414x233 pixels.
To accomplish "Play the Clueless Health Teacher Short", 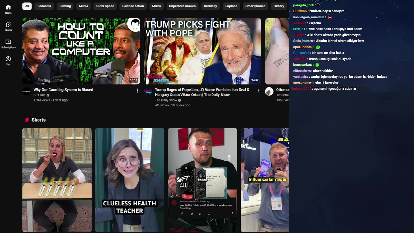I will (130, 180).
